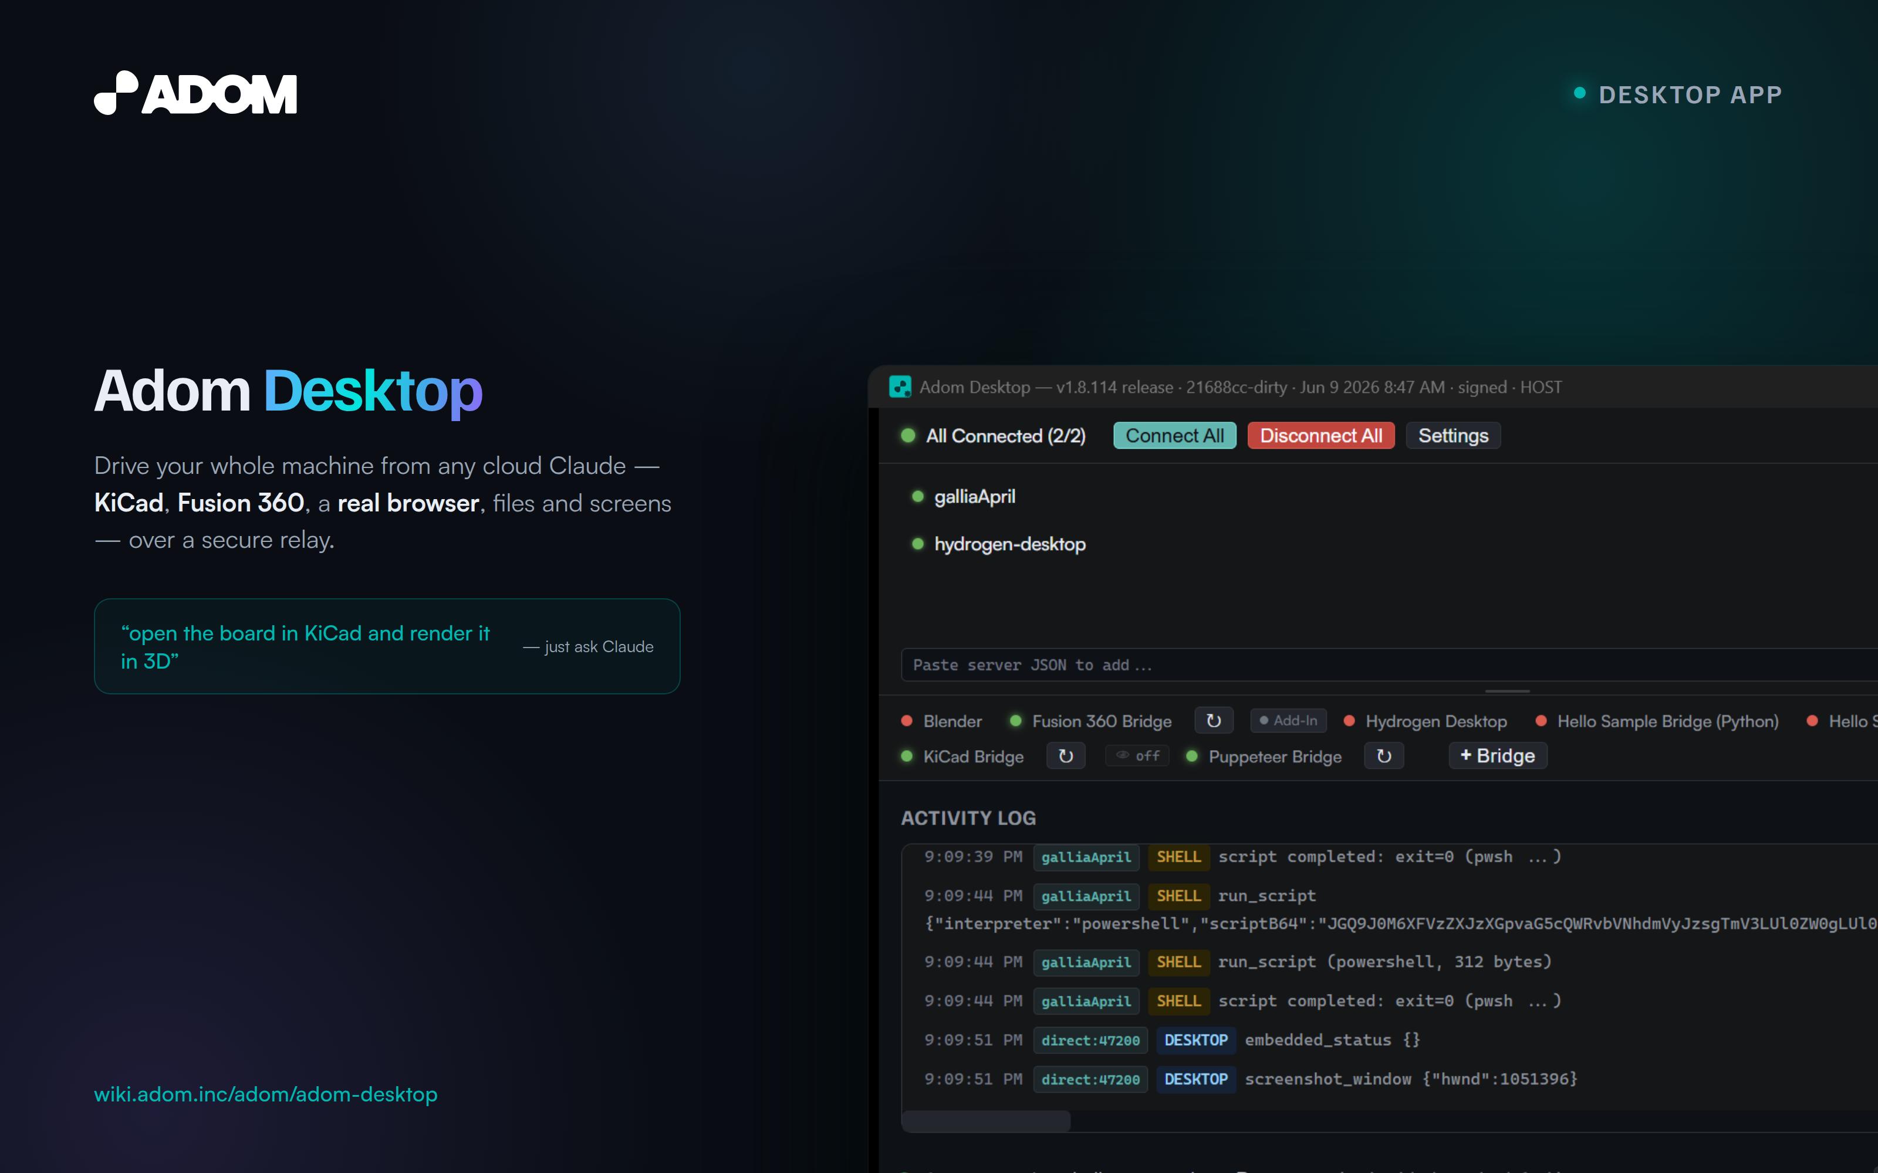Open wiki.adom.inc/adom/adom-desktop link
Screen dimensions: 1878x1173
(x=265, y=1094)
